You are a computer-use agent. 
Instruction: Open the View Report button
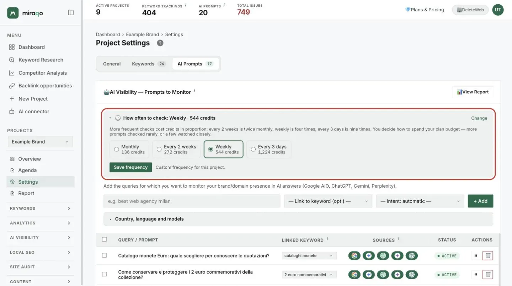click(x=473, y=92)
